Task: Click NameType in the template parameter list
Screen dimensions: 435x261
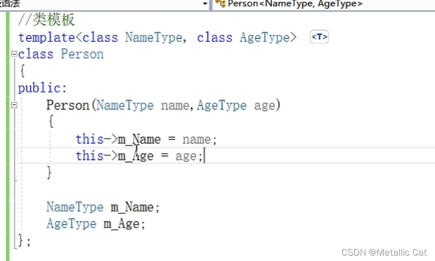Action: coord(153,38)
